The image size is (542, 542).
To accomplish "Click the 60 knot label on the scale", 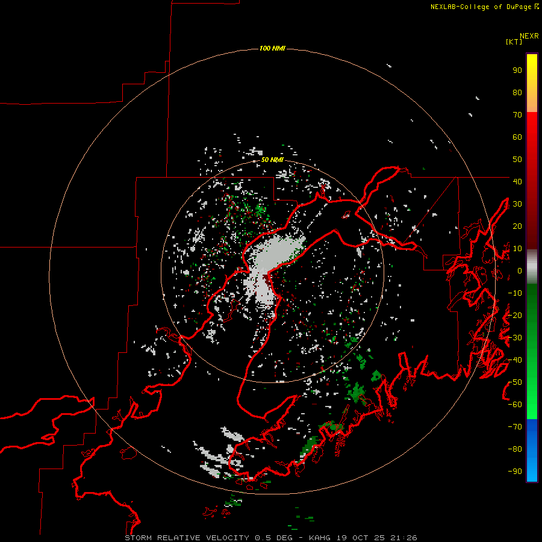I will 517,137.
